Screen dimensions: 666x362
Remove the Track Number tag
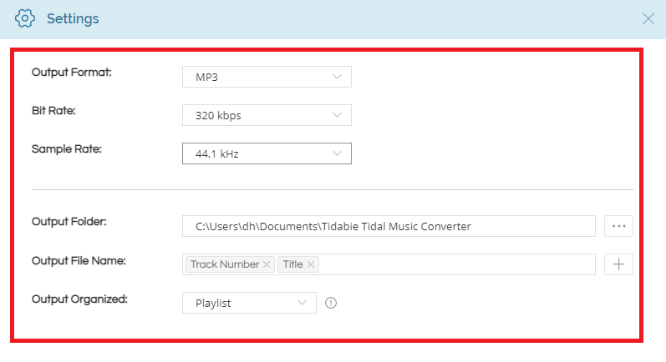267,264
